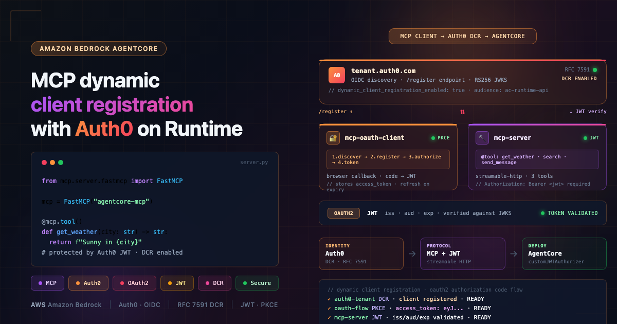Click the MCP Client → Auth0 DCR → AgentCore badge

pos(463,37)
